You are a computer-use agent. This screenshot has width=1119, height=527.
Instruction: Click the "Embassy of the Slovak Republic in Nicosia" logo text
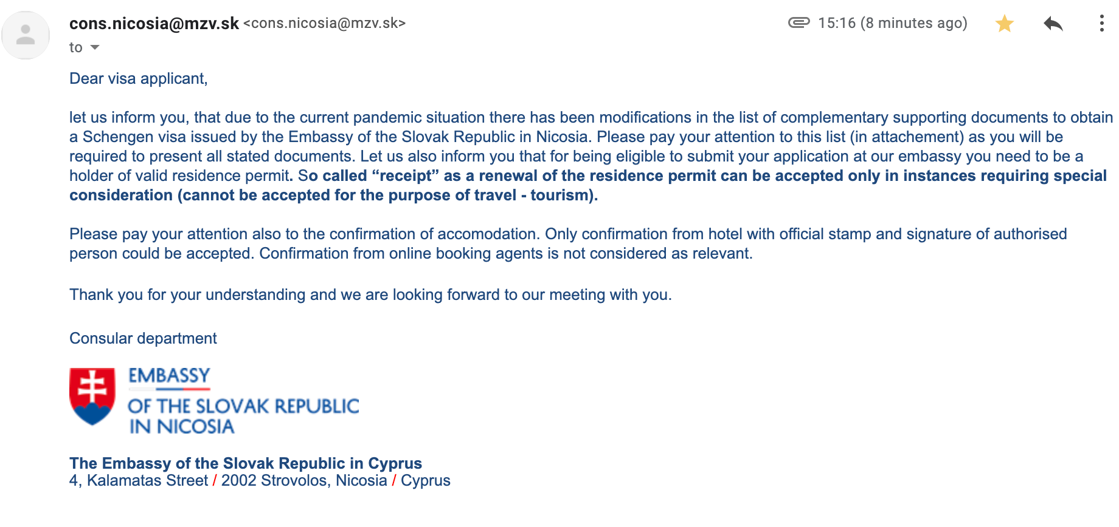click(x=243, y=406)
